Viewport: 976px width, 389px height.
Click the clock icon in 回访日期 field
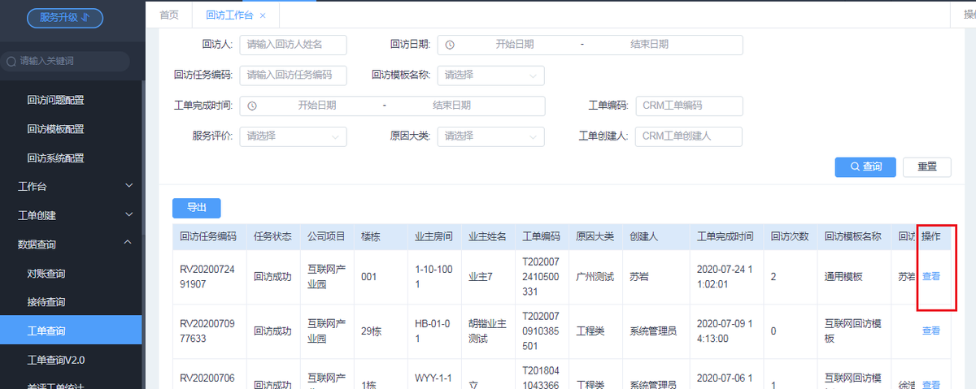pos(450,45)
